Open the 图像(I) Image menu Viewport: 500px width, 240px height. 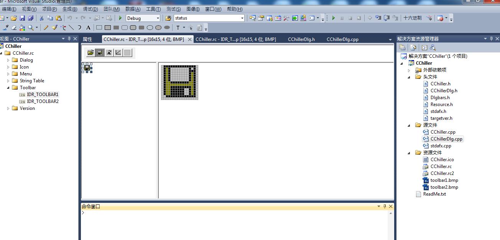pyautogui.click(x=193, y=9)
